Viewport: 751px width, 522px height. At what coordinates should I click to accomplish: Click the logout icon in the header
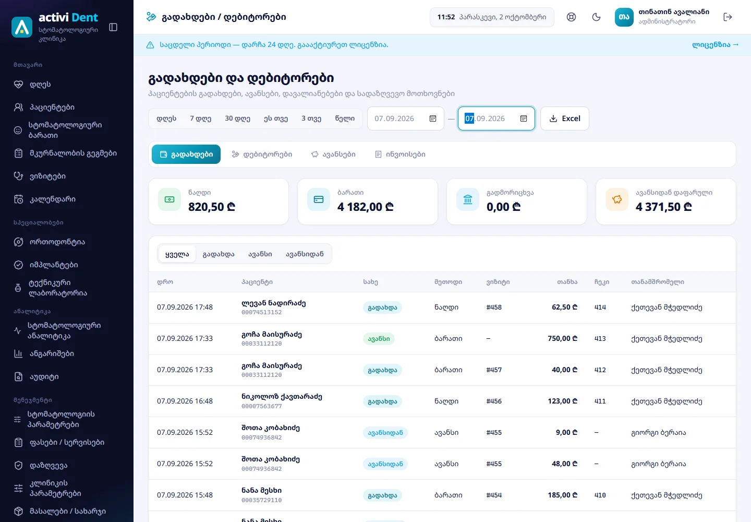728,17
